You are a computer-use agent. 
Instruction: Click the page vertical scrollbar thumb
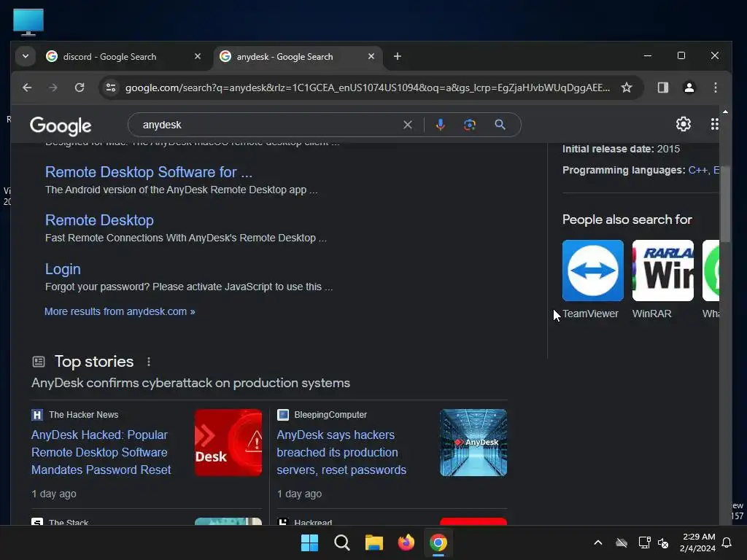tap(725, 205)
